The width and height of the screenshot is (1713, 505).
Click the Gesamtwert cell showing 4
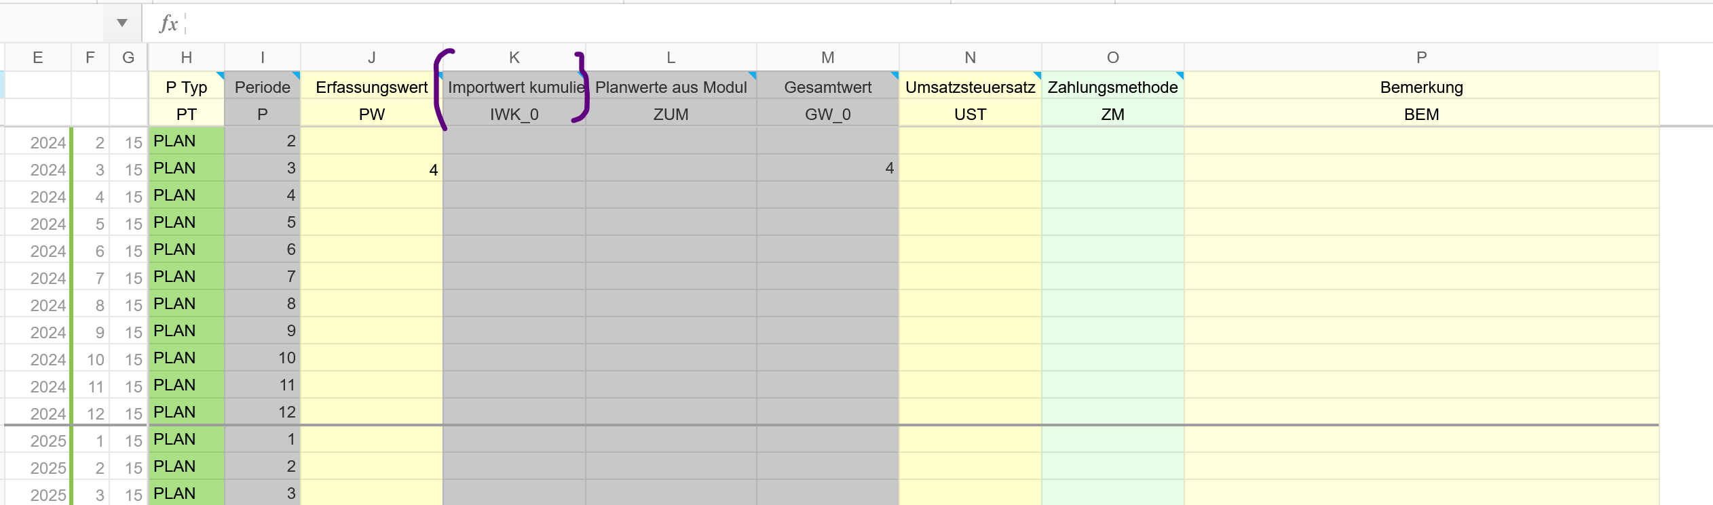click(x=827, y=168)
